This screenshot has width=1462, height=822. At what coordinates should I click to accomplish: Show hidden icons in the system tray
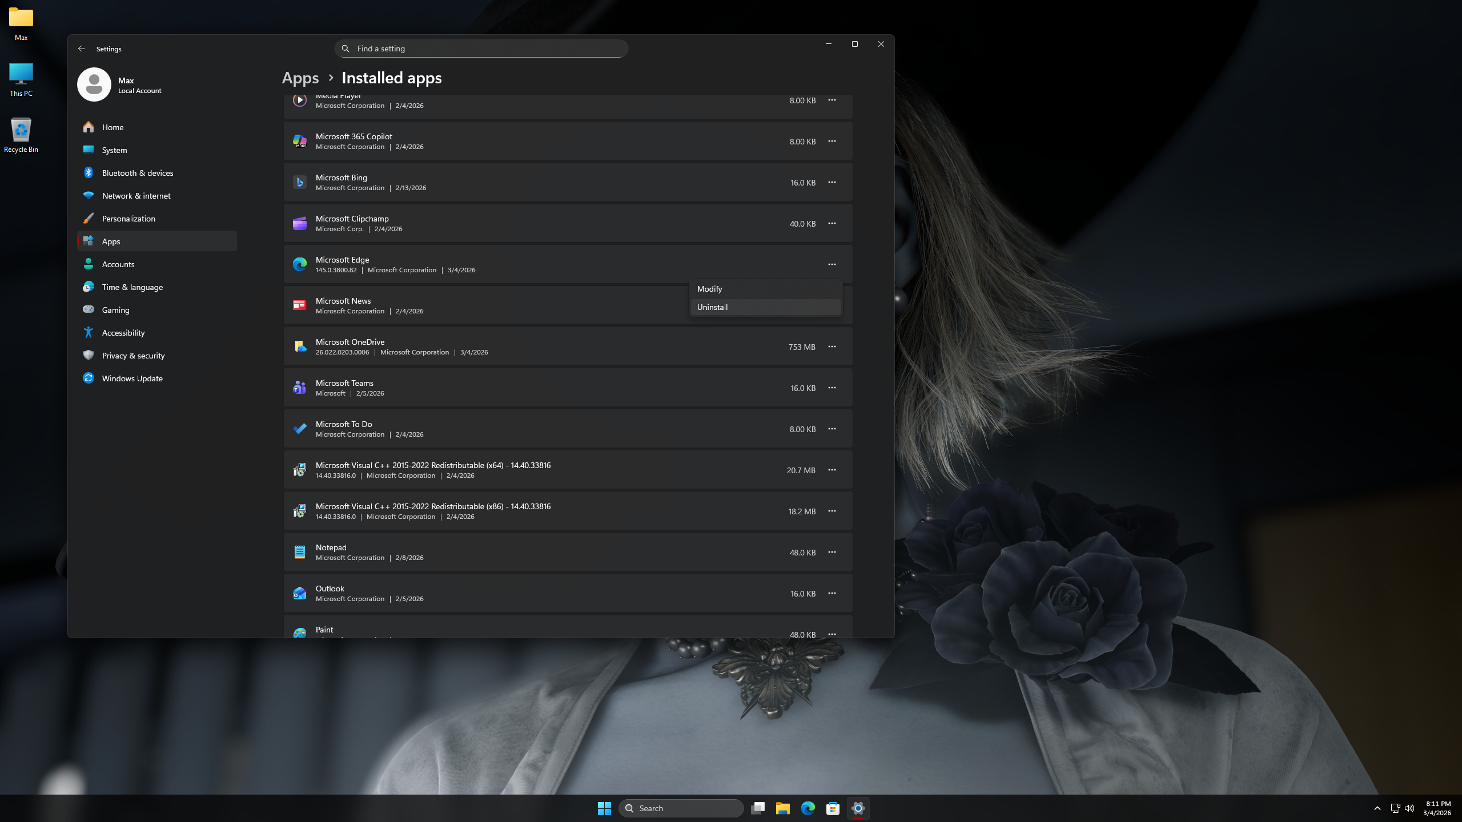1377,808
